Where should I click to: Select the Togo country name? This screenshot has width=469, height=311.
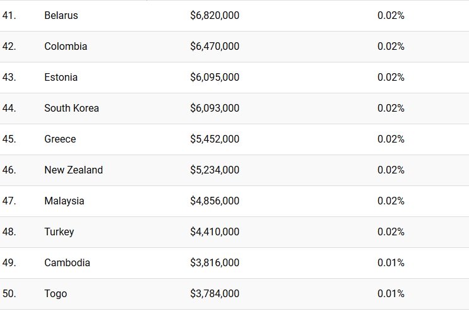[x=56, y=293]
